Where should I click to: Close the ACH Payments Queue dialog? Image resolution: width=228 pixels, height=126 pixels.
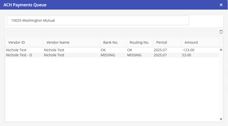221,5
